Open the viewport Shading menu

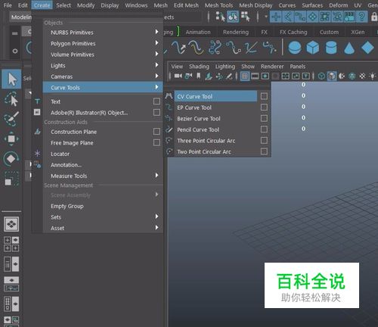pos(199,67)
